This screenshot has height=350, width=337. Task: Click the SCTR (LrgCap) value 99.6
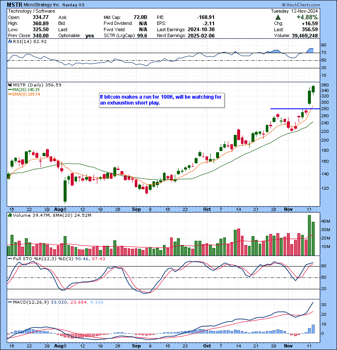[x=142, y=35]
